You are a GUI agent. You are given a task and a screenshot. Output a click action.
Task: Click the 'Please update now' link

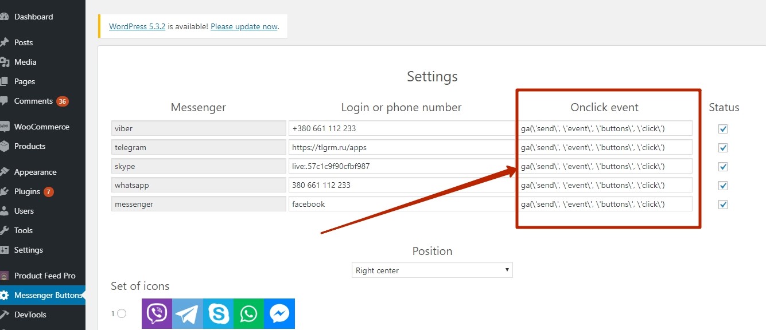coord(244,26)
